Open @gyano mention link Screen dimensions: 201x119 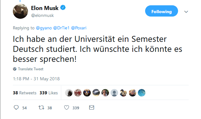point(44,28)
